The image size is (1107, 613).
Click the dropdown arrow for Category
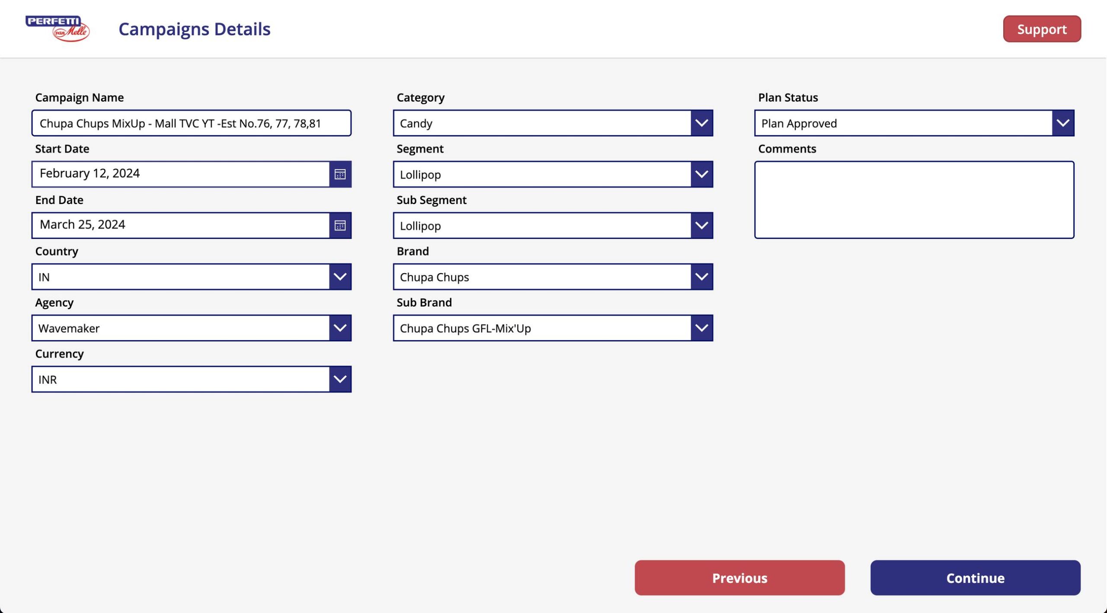point(701,122)
